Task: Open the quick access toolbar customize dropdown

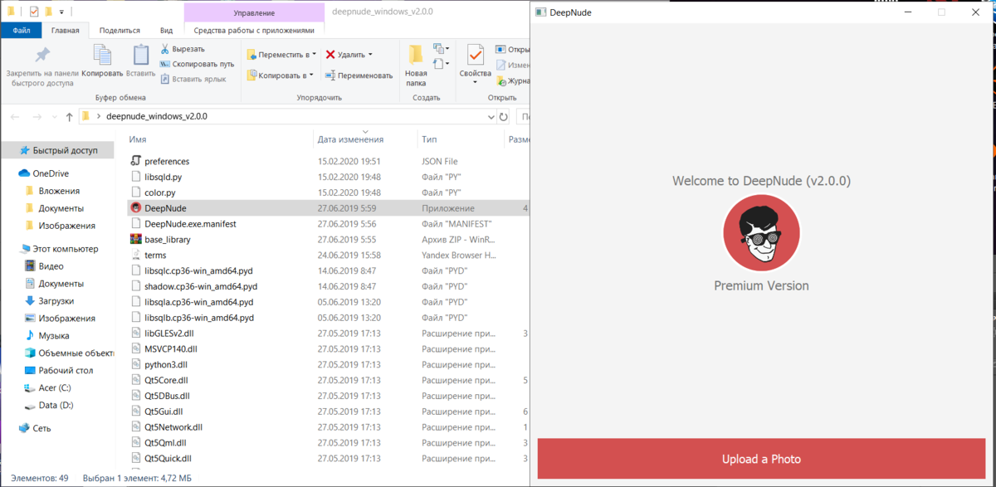Action: (61, 12)
